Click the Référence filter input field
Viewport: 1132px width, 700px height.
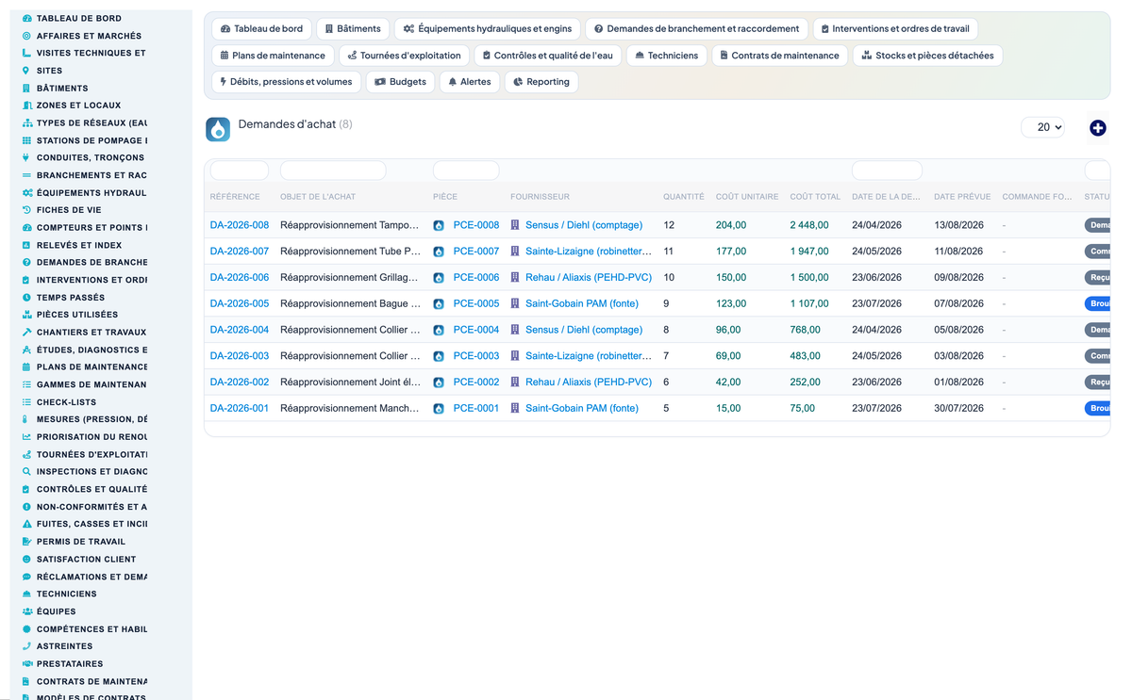coord(240,171)
